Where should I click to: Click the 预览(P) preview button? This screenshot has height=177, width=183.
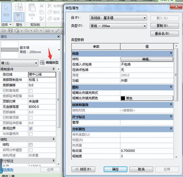[x=83, y=169]
